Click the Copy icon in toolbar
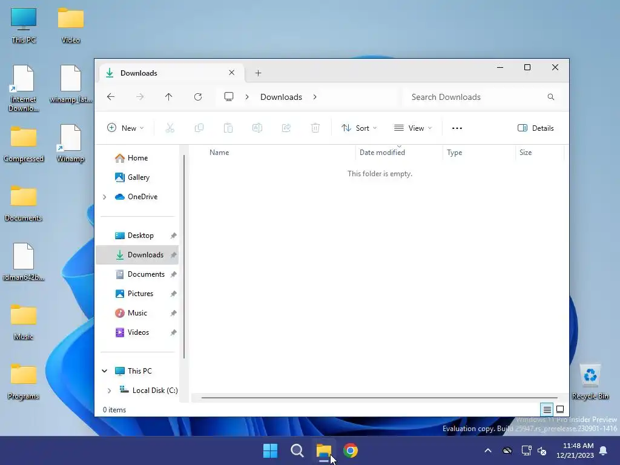The height and width of the screenshot is (465, 620). tap(199, 128)
